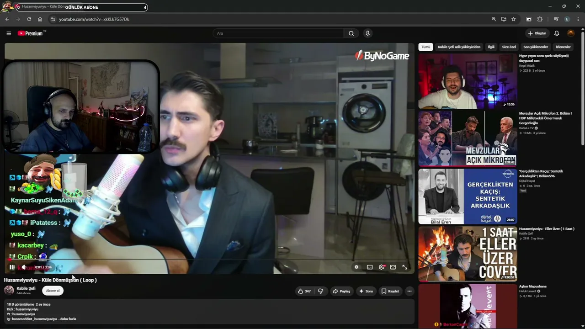This screenshot has width=585, height=329.
Task: Select the Kabile Şefi adlı yükleyiciden chip
Action: pyautogui.click(x=459, y=47)
